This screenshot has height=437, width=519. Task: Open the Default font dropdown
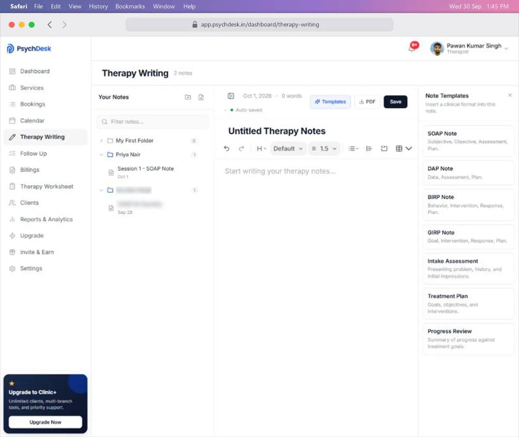point(288,148)
